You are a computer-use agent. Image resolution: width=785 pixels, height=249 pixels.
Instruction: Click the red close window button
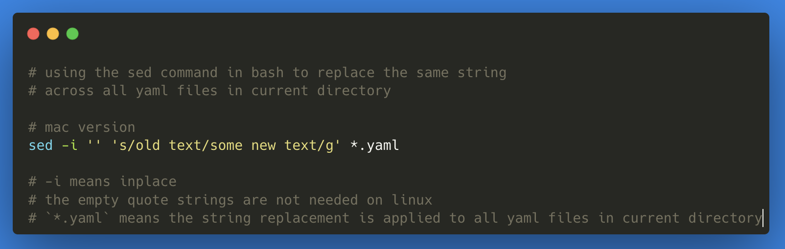tap(33, 34)
